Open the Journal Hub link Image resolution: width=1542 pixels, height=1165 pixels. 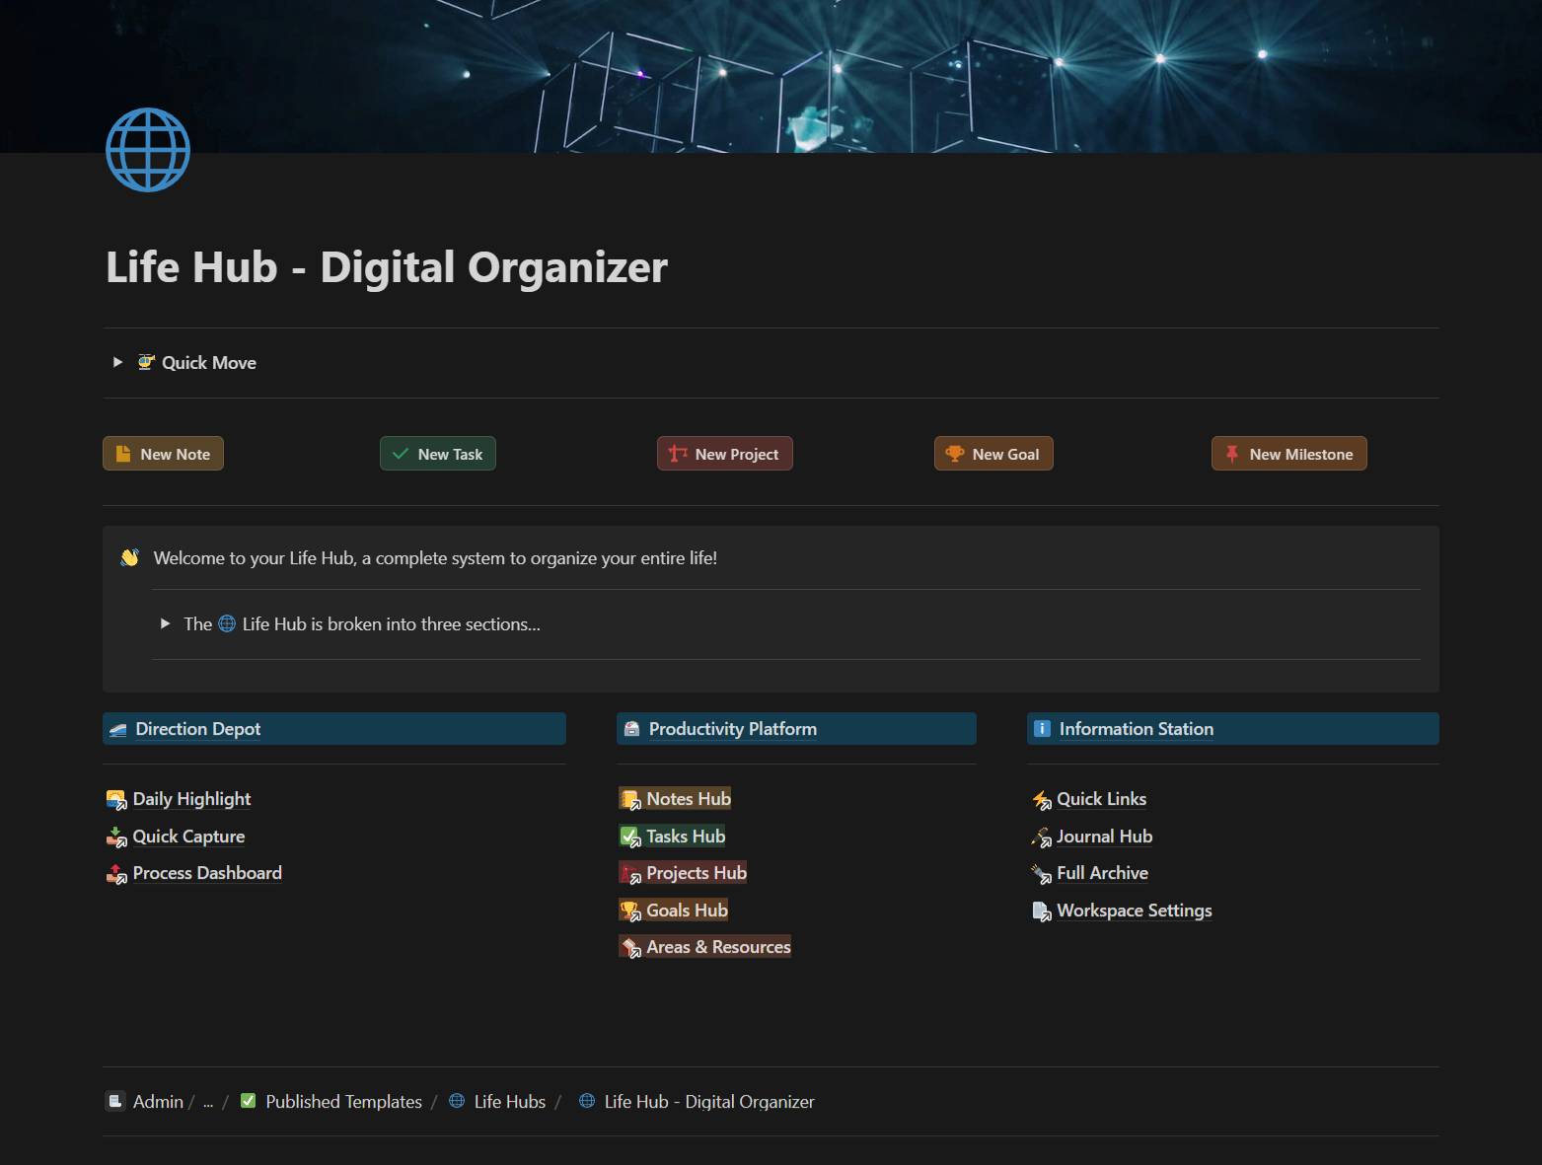coord(1103,837)
